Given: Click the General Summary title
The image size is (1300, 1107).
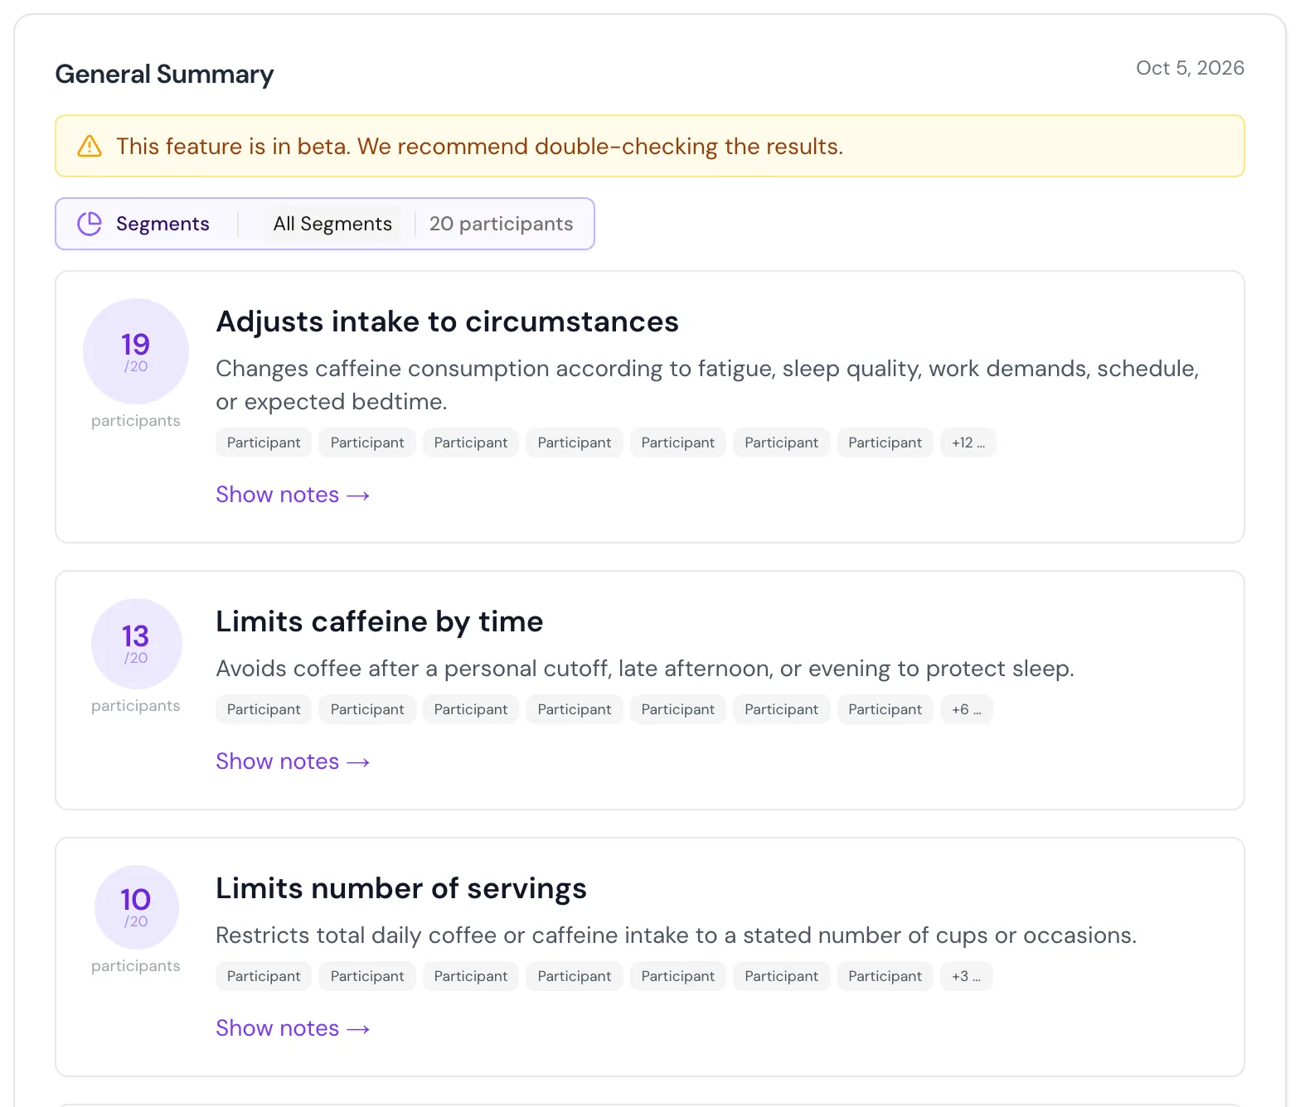Looking at the screenshot, I should (x=164, y=75).
